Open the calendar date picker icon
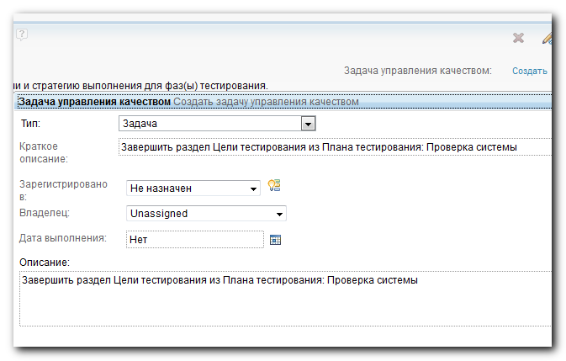 point(275,240)
